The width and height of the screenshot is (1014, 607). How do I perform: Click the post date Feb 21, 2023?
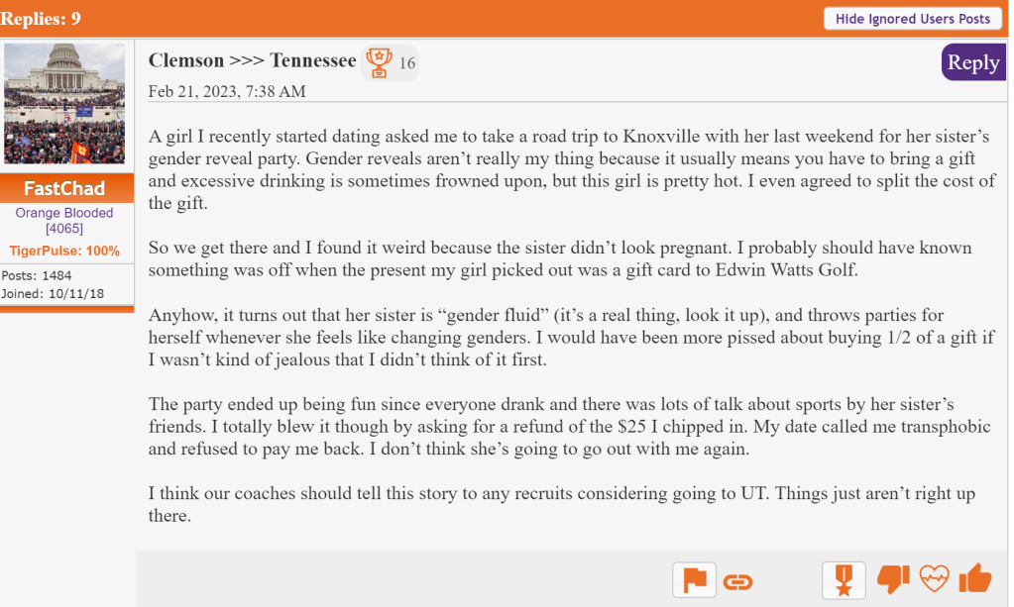[227, 91]
